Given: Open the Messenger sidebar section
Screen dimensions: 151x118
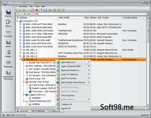Looking at the screenshot, I should click(x=8, y=64).
